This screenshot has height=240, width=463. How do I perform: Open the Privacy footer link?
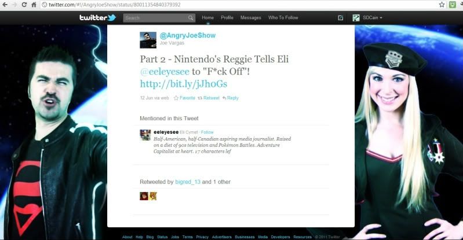click(x=202, y=237)
